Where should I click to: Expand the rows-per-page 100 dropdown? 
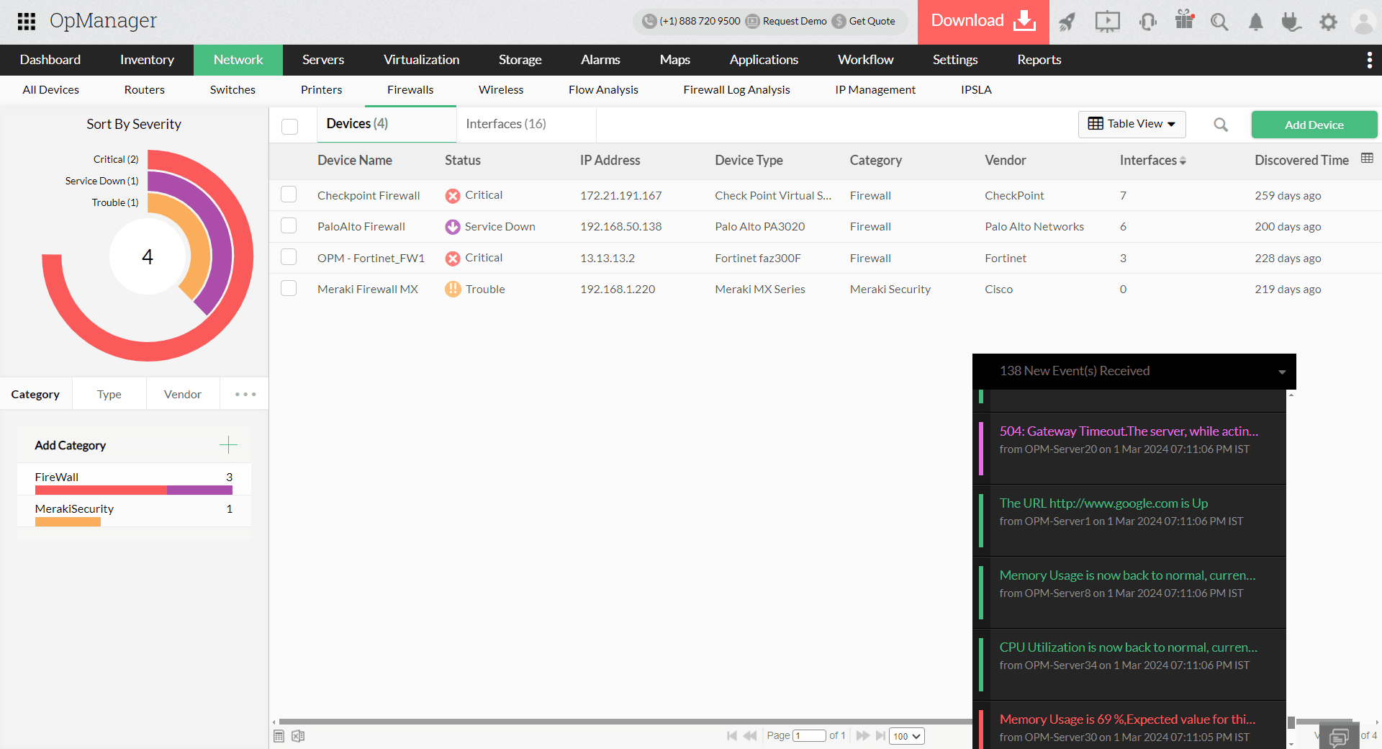point(906,736)
